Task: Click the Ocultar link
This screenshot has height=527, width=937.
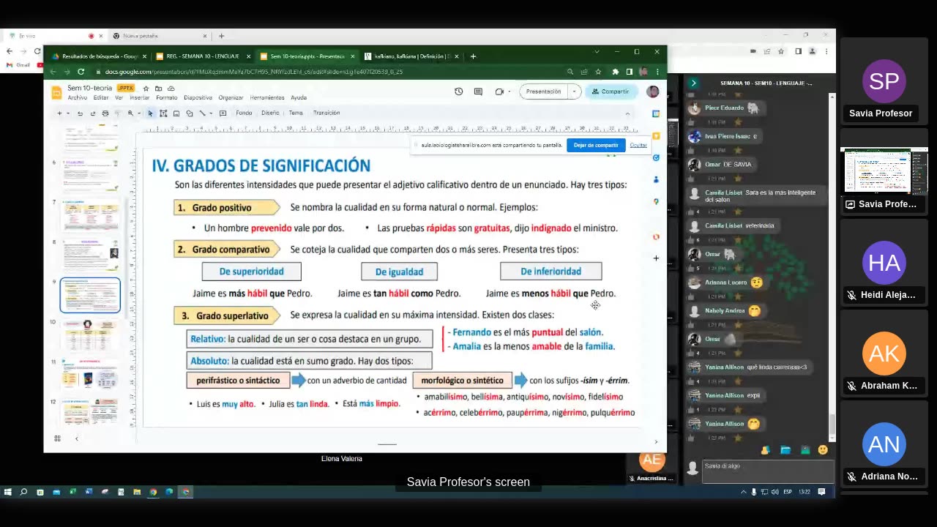Action: coord(638,145)
